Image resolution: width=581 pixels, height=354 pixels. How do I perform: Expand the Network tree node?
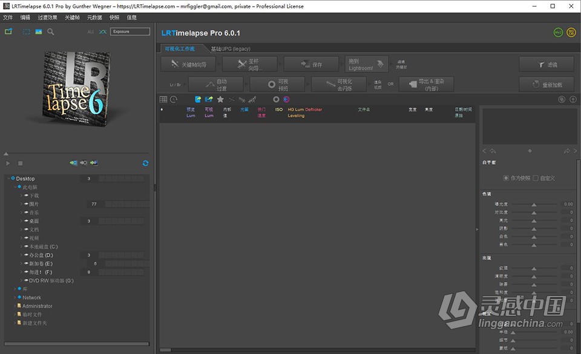(15, 297)
